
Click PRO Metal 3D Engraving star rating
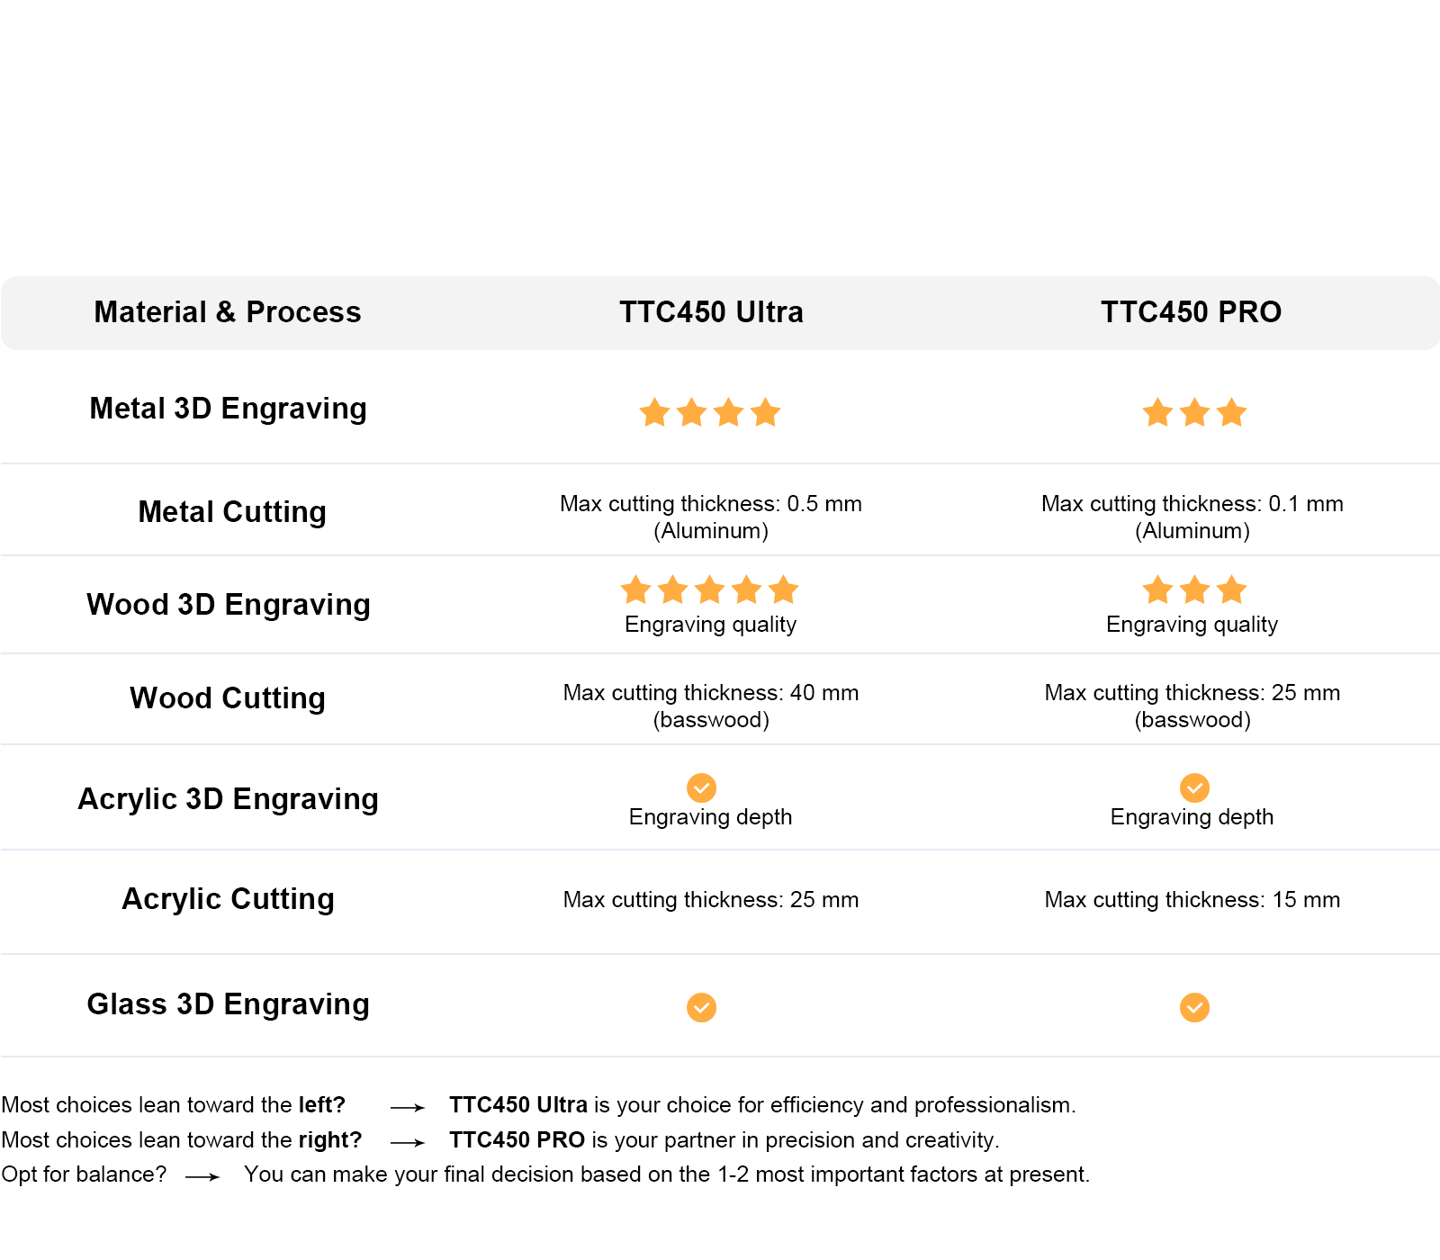(1194, 413)
